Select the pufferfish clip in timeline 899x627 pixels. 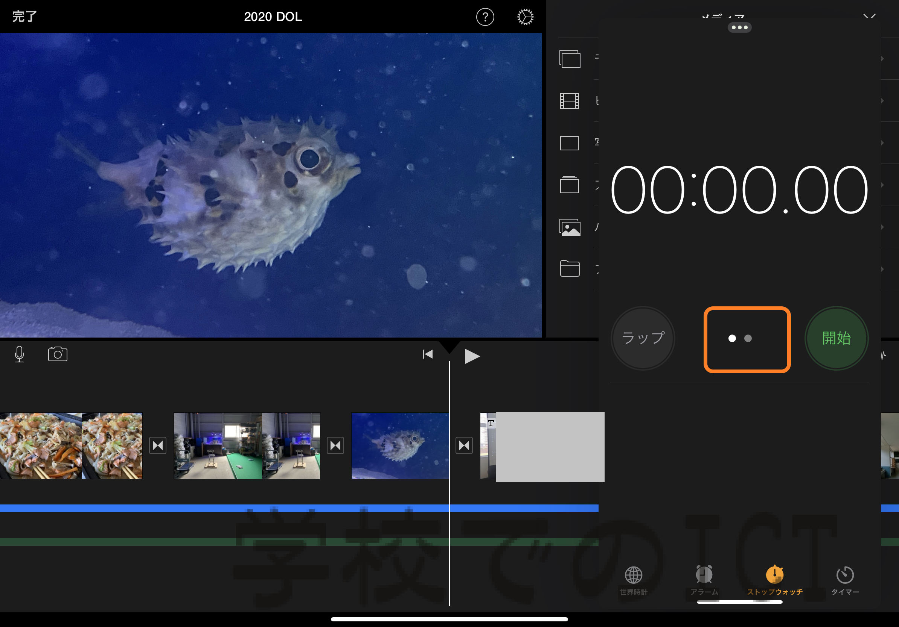pos(400,445)
